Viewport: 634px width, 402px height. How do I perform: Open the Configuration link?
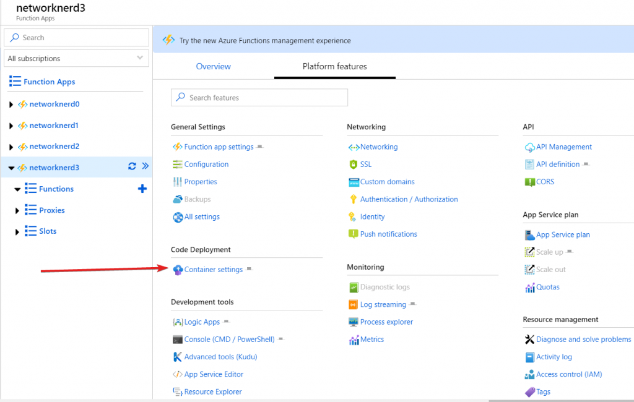click(x=206, y=165)
